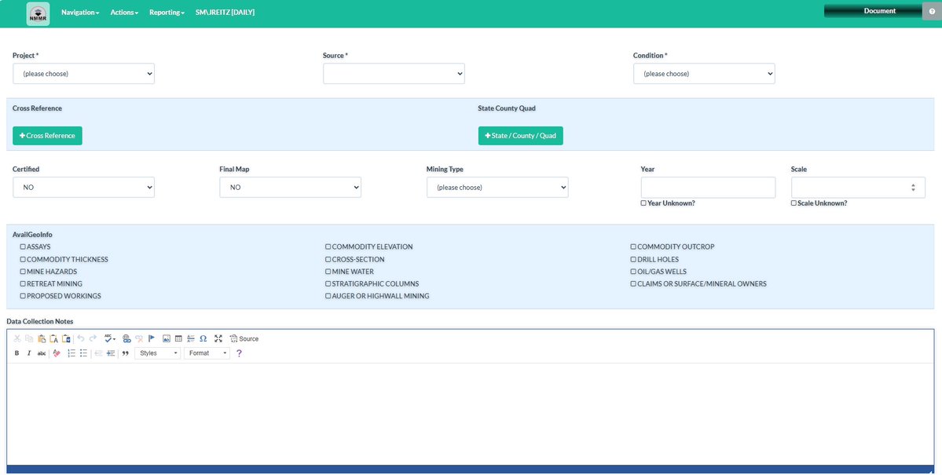The height and width of the screenshot is (475, 942).
Task: Apply Bold formatting
Action: 16,353
